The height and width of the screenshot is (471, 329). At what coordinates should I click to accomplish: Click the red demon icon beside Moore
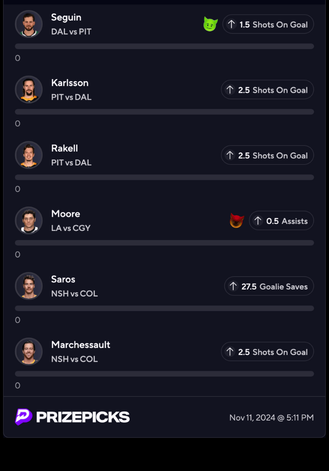(x=237, y=220)
